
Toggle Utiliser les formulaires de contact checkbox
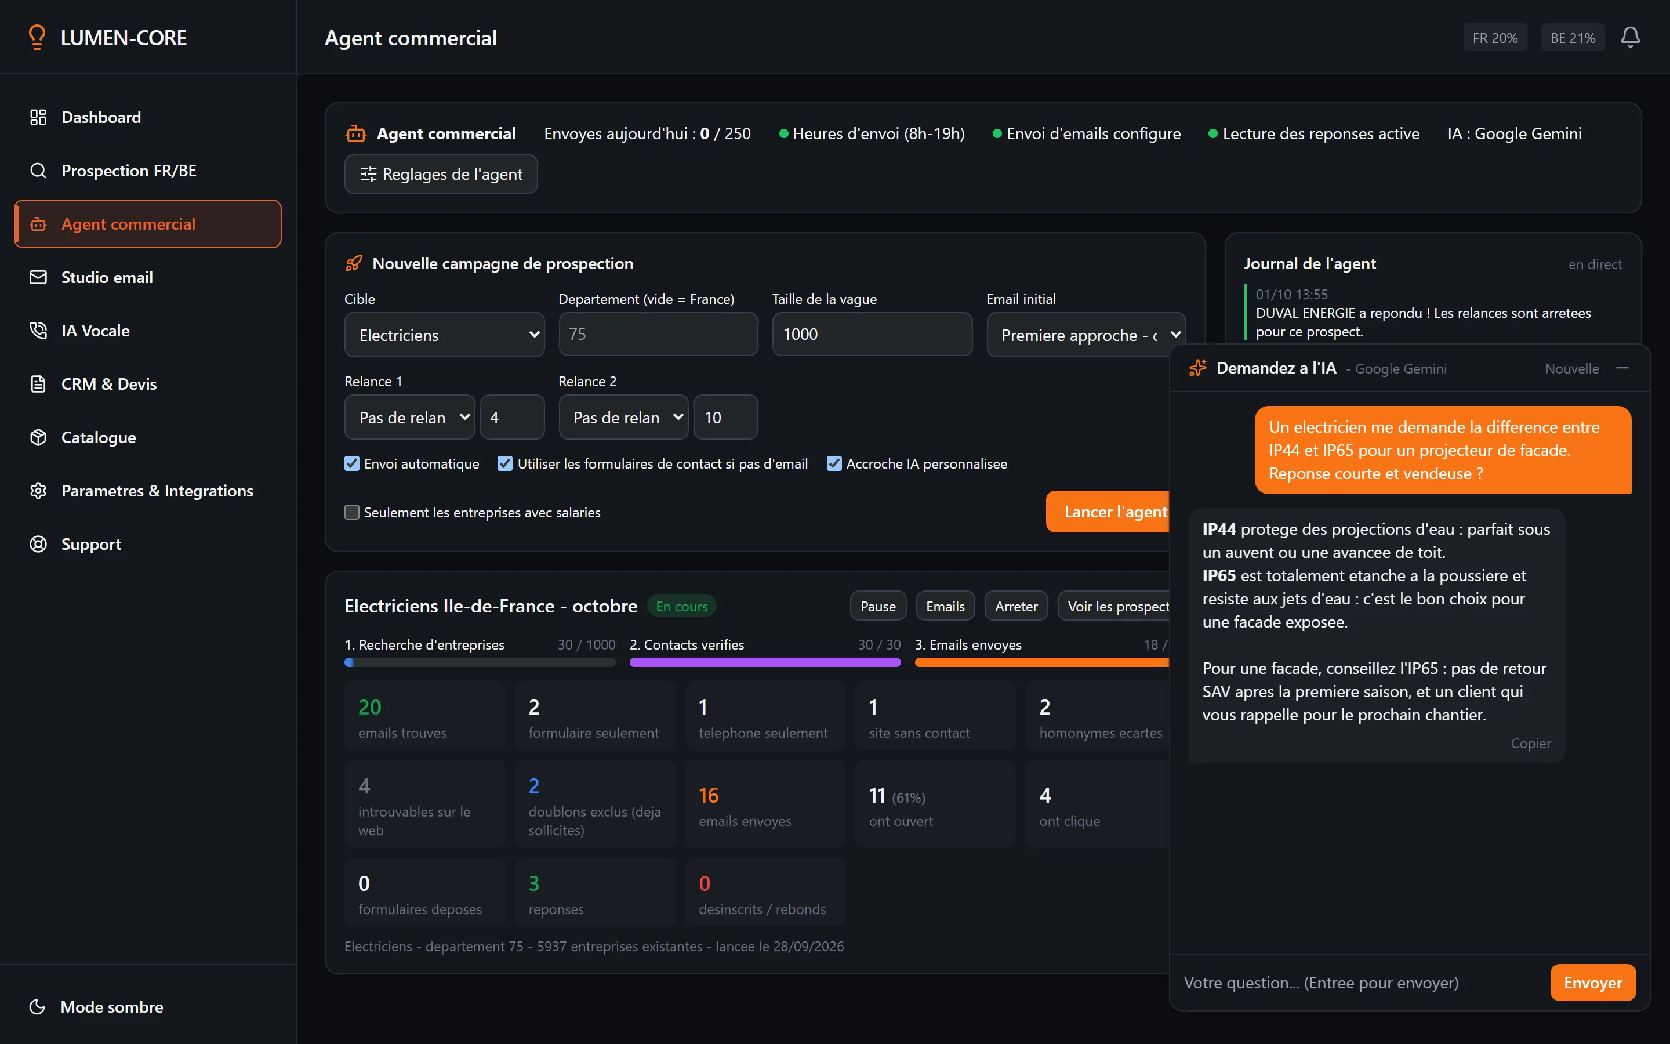pyautogui.click(x=505, y=463)
